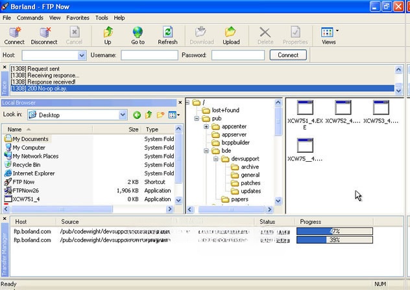Image resolution: width=410 pixels, height=290 pixels.
Task: Select the XCW753_4 remote file icon
Action: (381, 112)
